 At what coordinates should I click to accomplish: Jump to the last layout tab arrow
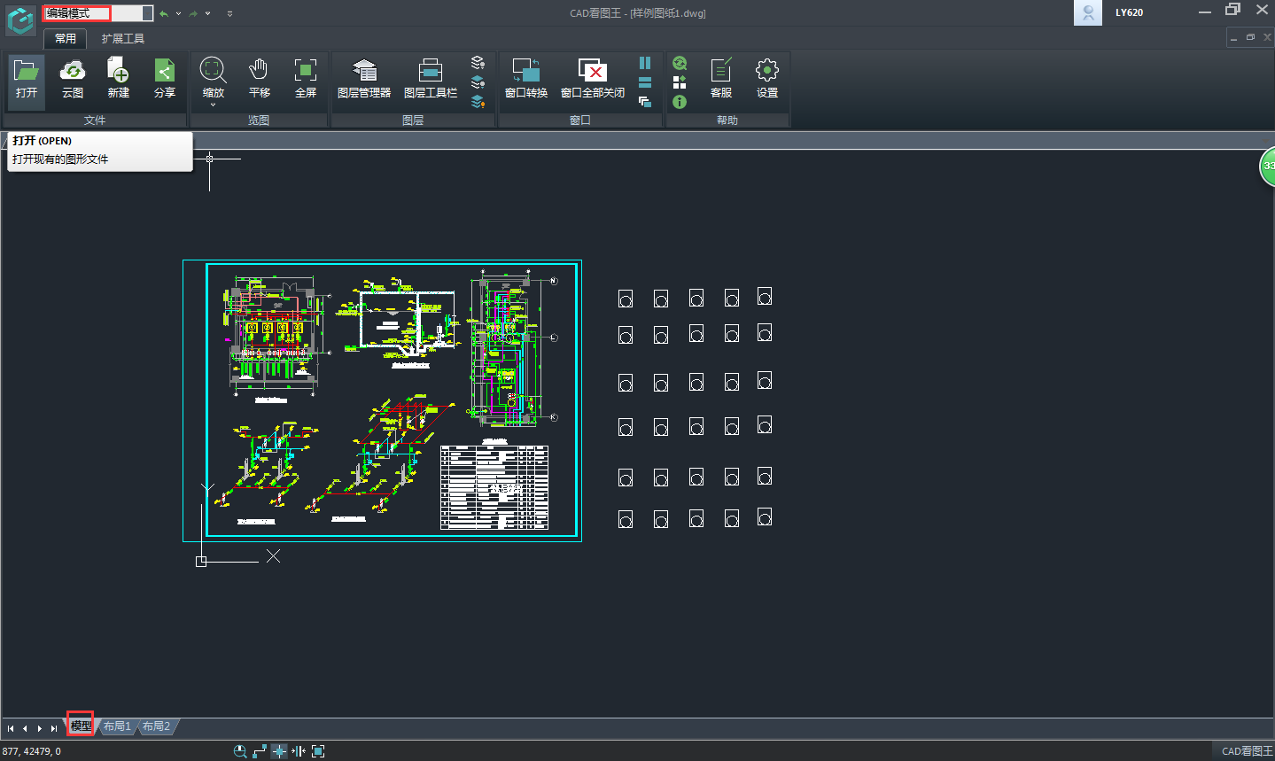click(x=54, y=728)
